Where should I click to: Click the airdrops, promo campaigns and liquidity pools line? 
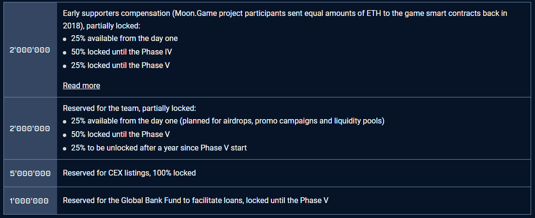227,121
